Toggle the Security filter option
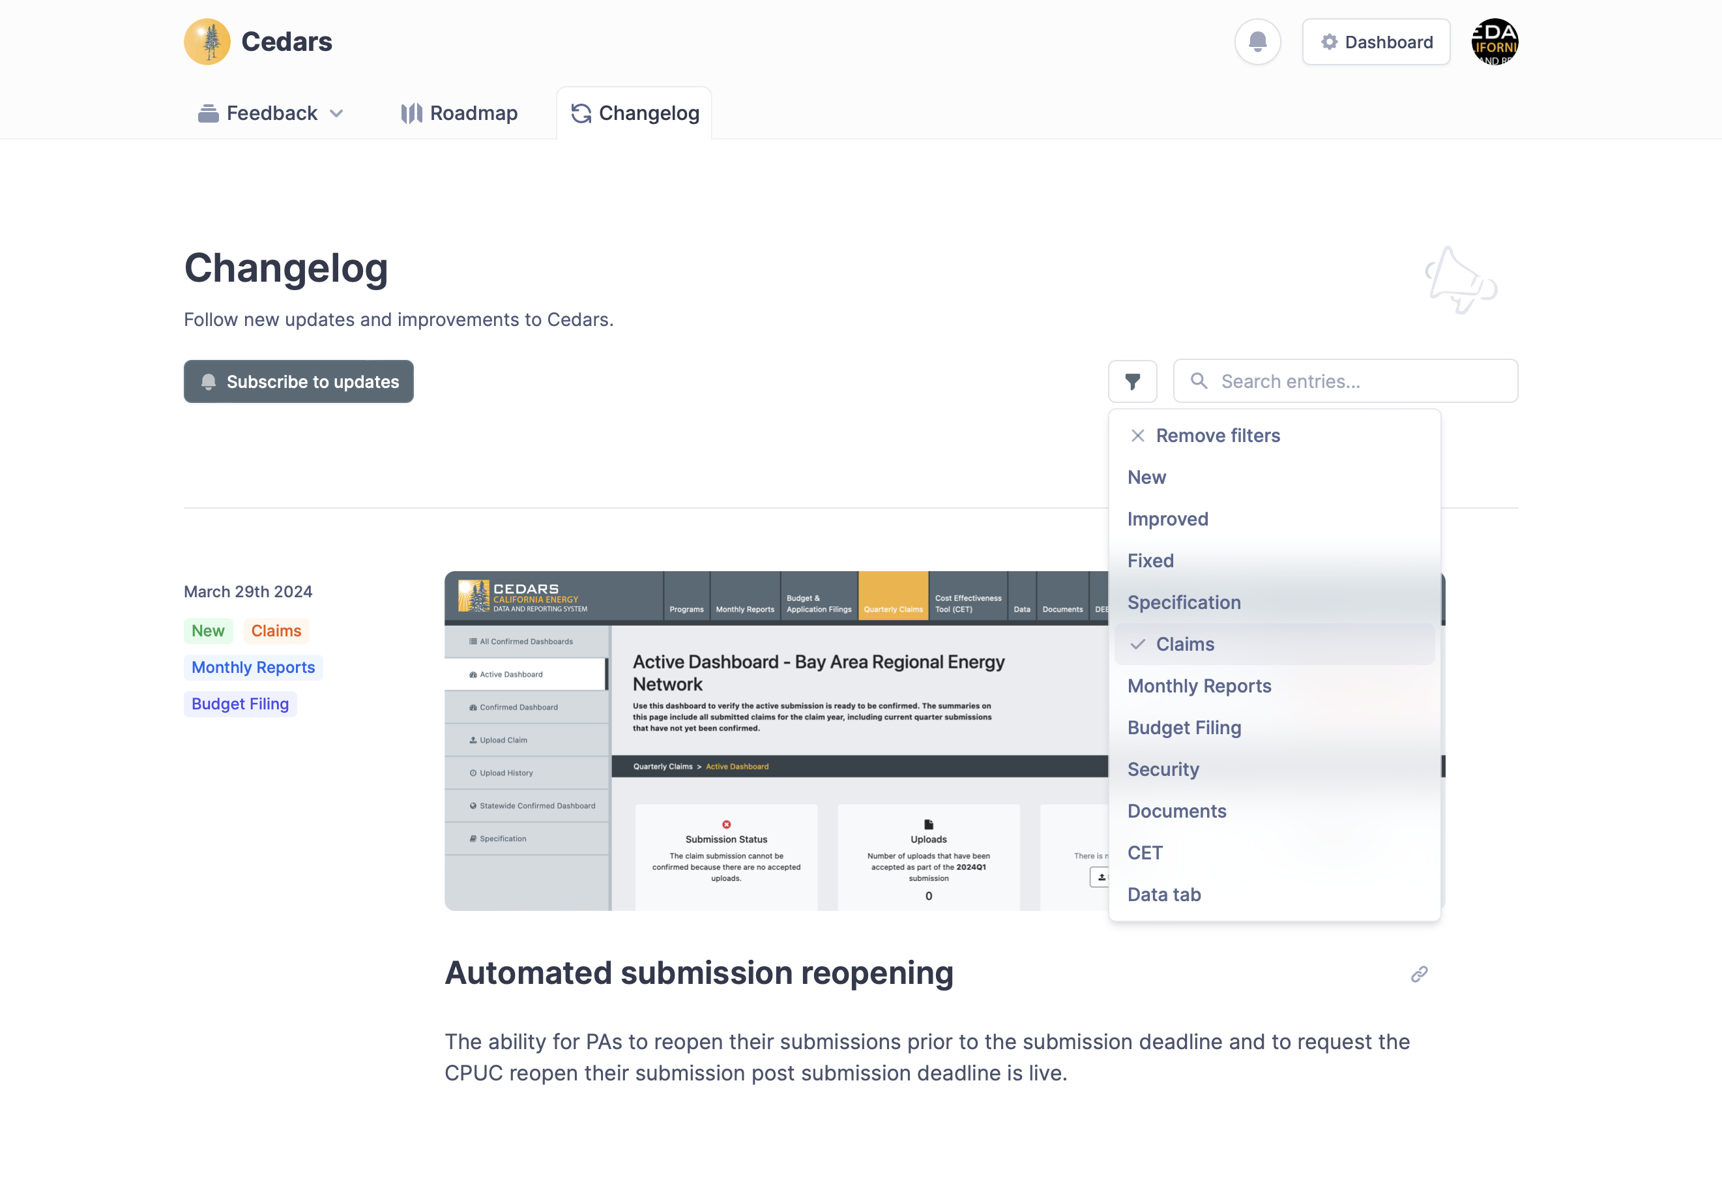Viewport: 1722px width, 1188px height. (x=1163, y=769)
